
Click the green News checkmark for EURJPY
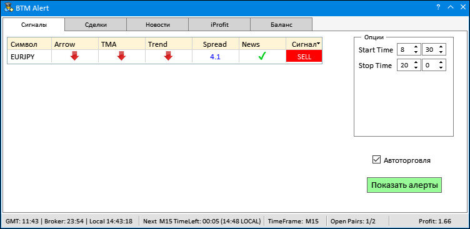[262, 56]
